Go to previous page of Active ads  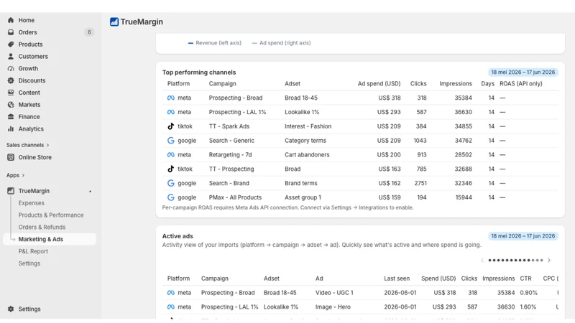click(x=482, y=261)
